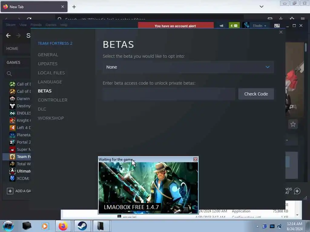Open the Windows Start menu orb
The width and height of the screenshot is (310, 232).
click(8, 226)
